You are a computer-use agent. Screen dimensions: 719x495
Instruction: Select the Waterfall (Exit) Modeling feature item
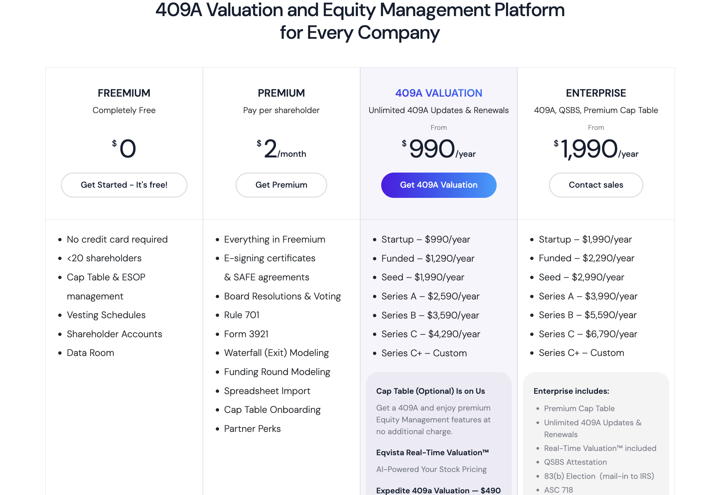[276, 353]
